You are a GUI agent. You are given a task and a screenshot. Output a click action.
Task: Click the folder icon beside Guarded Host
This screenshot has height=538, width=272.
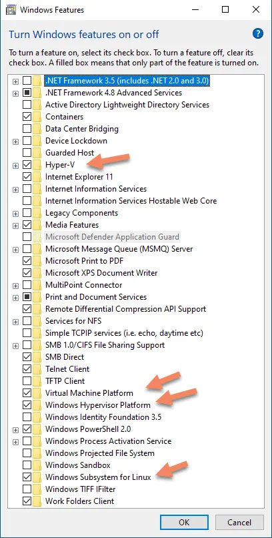[37, 153]
